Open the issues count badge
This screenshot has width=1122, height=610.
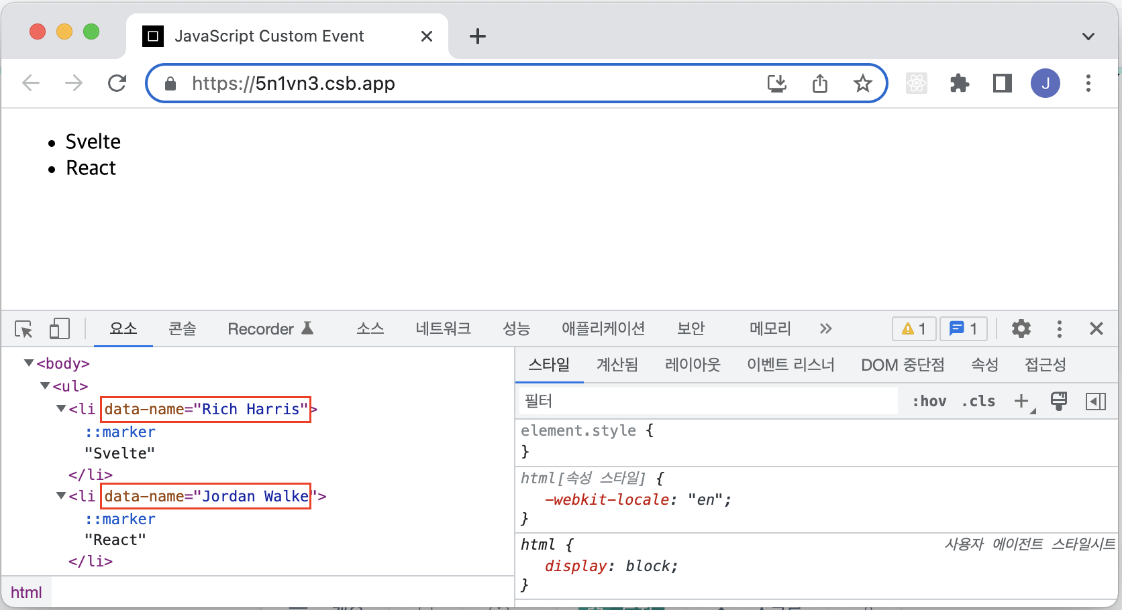click(x=964, y=328)
